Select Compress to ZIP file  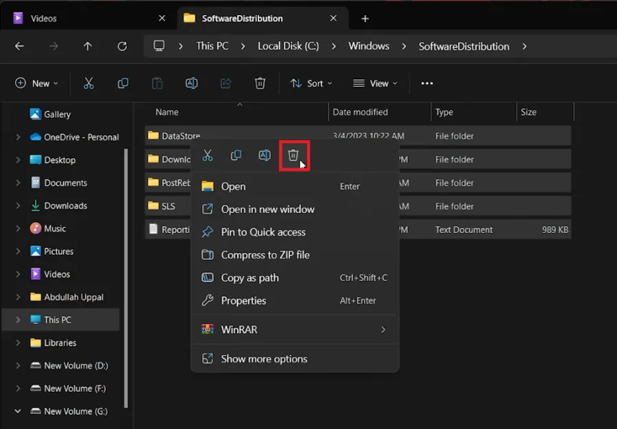295,255
